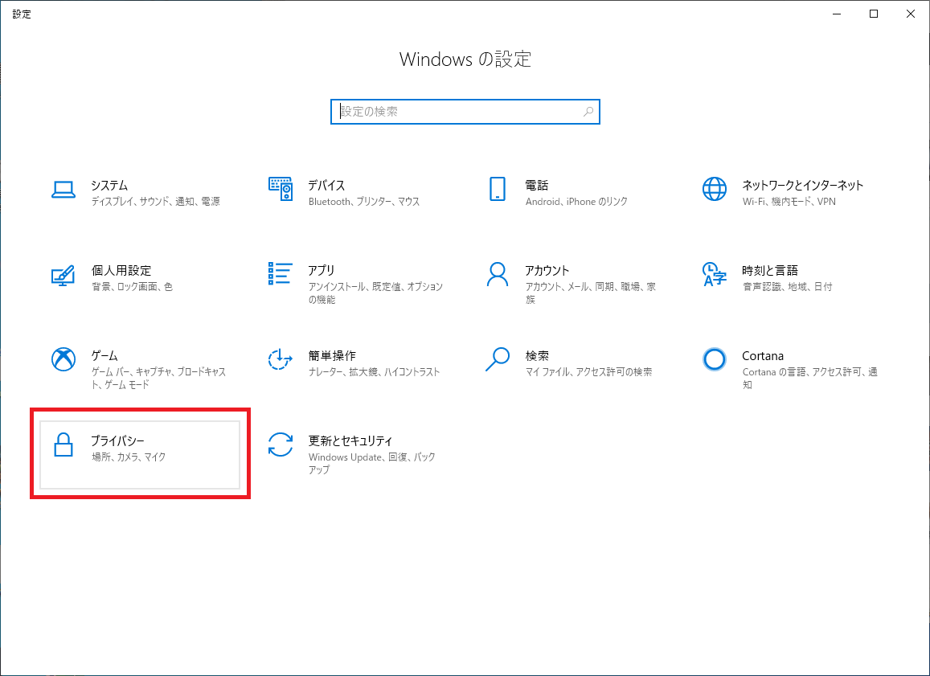The image size is (930, 676).
Task: Select the アカウント title
Action: coord(547,270)
